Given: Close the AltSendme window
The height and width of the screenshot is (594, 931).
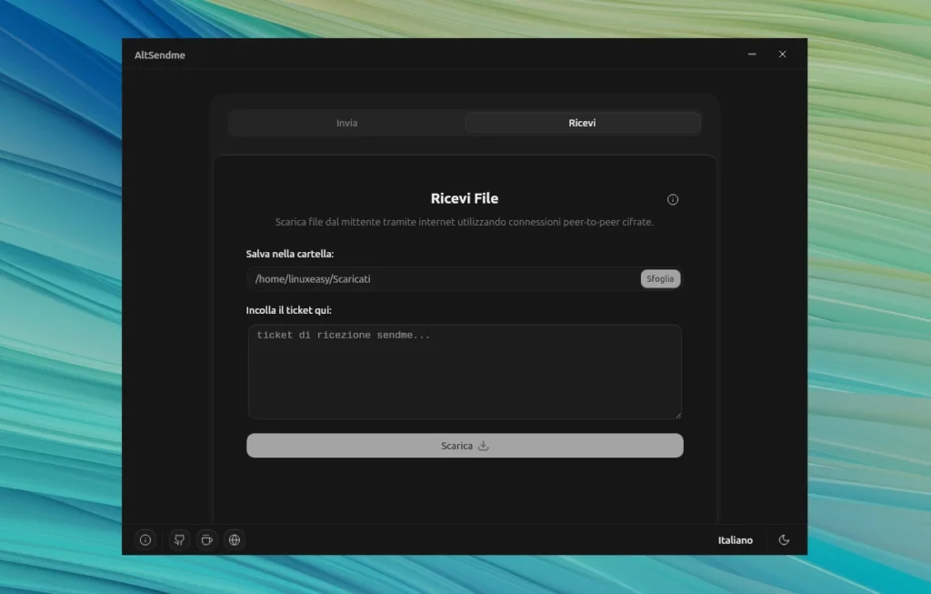Looking at the screenshot, I should click(x=782, y=55).
